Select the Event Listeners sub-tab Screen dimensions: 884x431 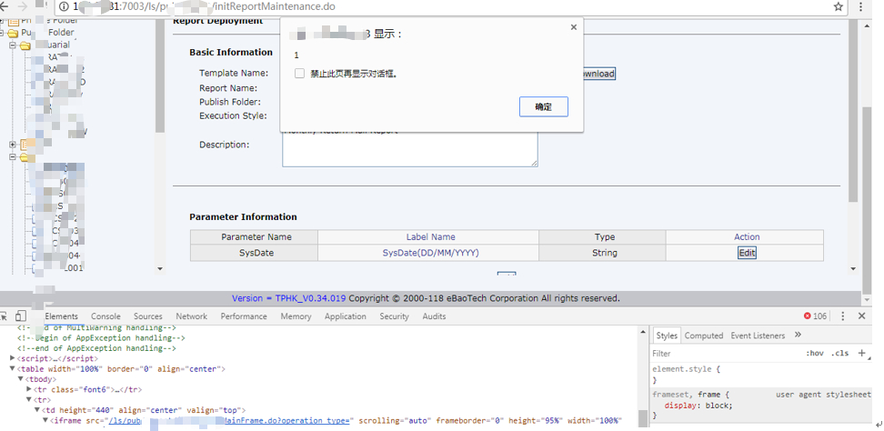758,336
